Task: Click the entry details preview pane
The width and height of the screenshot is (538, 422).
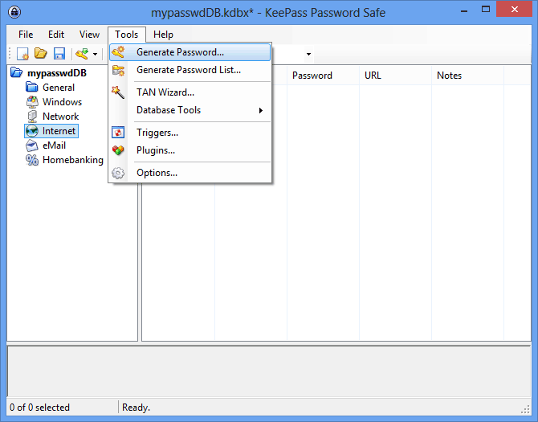Action: pos(269,371)
